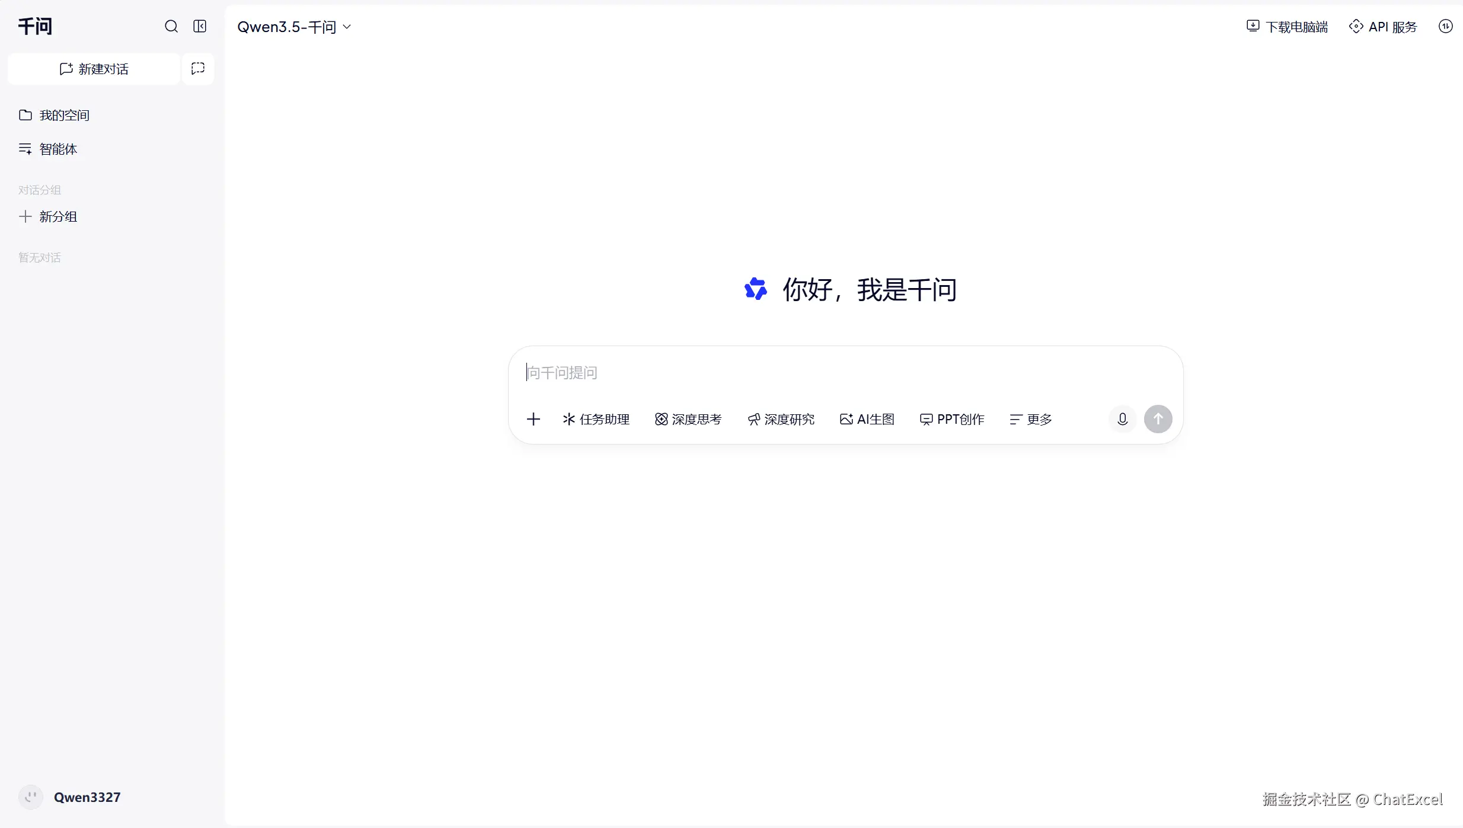Click the send arrow button
This screenshot has height=828, width=1463.
(x=1158, y=420)
